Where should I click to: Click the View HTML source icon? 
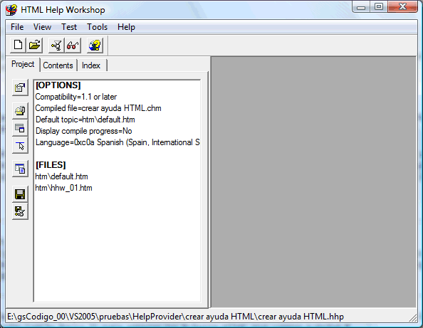pos(20,169)
